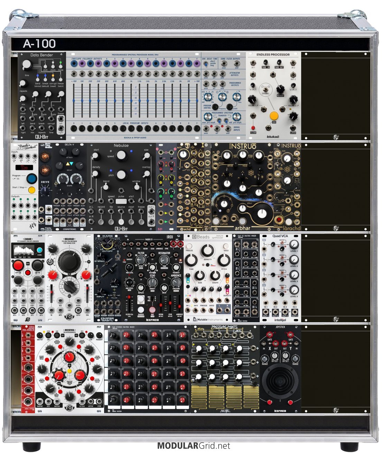Click the Nebulae window knob
The height and width of the screenshot is (453, 388).
(136, 187)
